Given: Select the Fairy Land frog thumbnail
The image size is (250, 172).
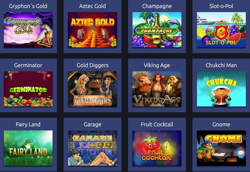Looking at the screenshot, I should (x=28, y=148).
